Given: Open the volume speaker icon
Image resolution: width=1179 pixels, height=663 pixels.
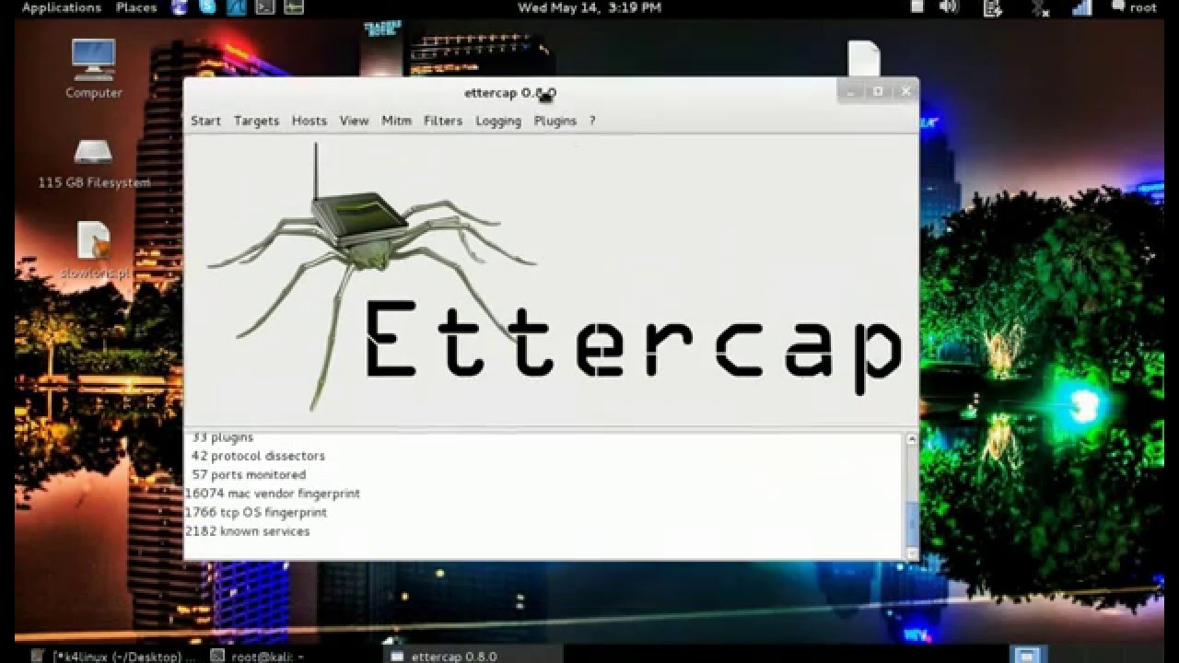Looking at the screenshot, I should [949, 7].
